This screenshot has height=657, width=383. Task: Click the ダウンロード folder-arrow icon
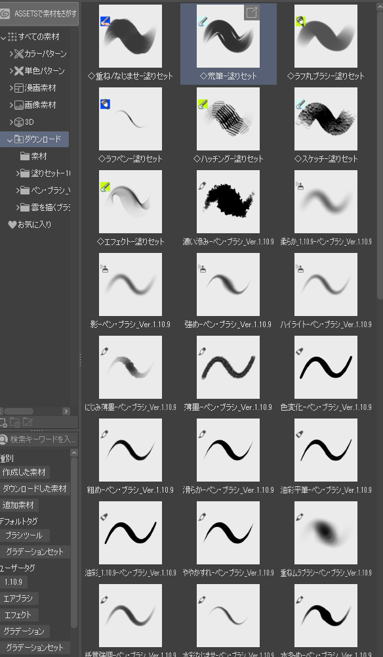pos(18,139)
